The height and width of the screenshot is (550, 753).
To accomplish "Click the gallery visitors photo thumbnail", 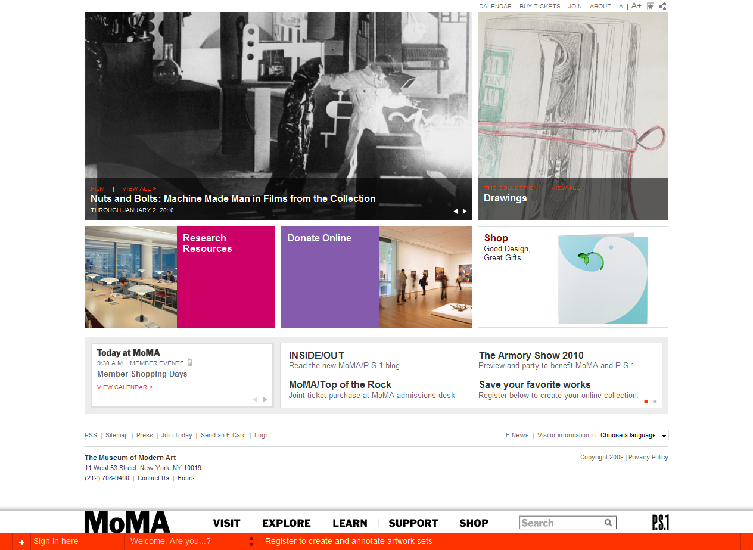I will 425,277.
